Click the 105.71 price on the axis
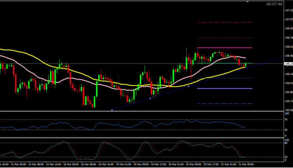Viewport: 293px width, 168px height. tap(288, 101)
